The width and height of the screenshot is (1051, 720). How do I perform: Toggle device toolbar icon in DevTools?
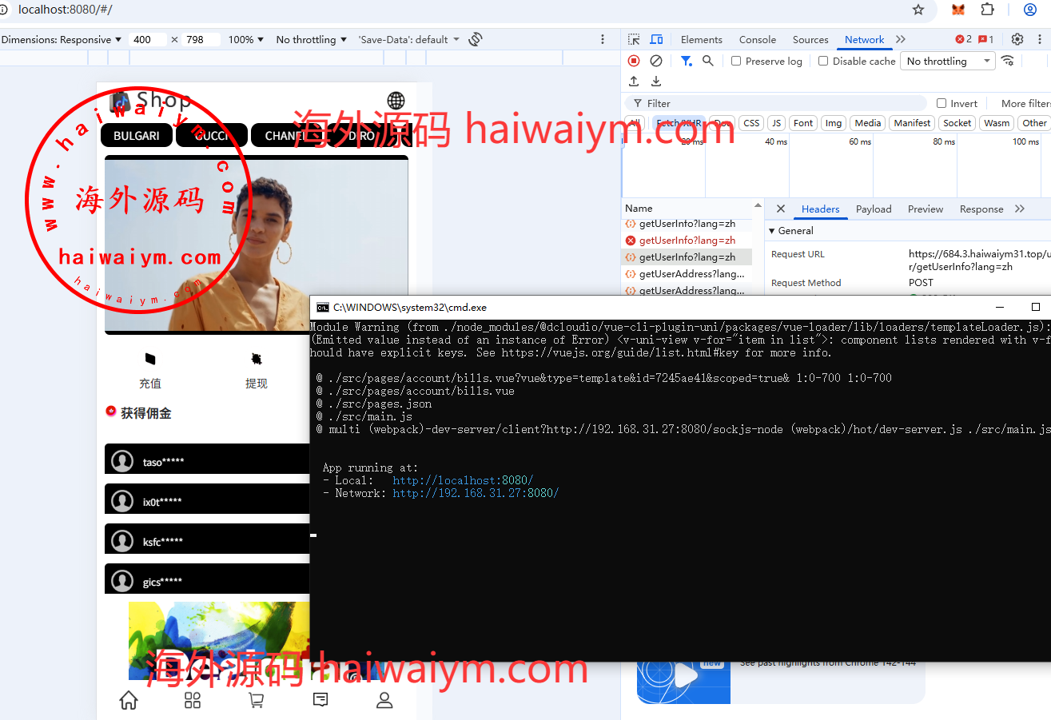[x=656, y=39]
